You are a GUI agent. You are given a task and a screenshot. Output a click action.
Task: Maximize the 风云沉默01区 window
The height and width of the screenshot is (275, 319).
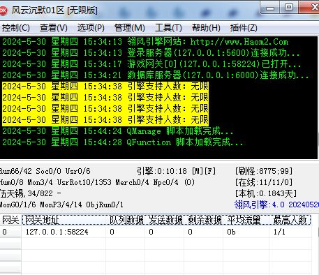[x=289, y=8]
